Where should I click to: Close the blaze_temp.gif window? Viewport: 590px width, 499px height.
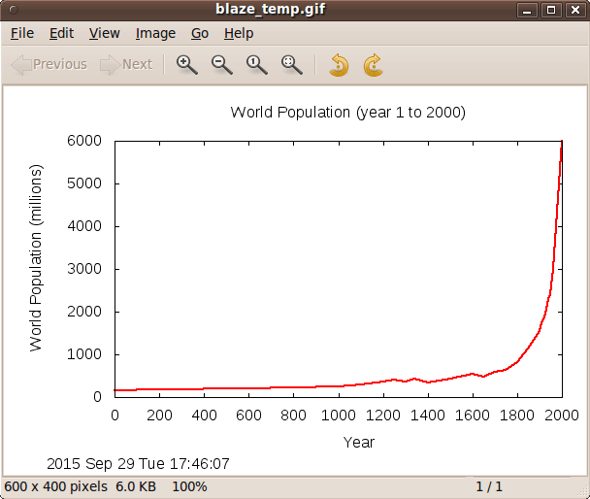pyautogui.click(x=574, y=10)
